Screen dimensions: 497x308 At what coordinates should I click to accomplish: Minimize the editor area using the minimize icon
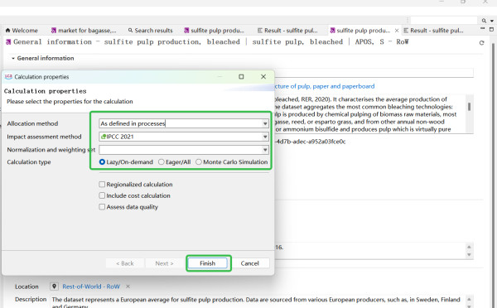click(x=482, y=28)
